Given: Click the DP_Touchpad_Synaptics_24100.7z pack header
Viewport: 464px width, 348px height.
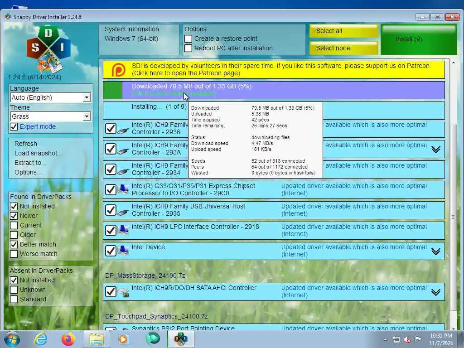Looking at the screenshot, I should pos(156,316).
